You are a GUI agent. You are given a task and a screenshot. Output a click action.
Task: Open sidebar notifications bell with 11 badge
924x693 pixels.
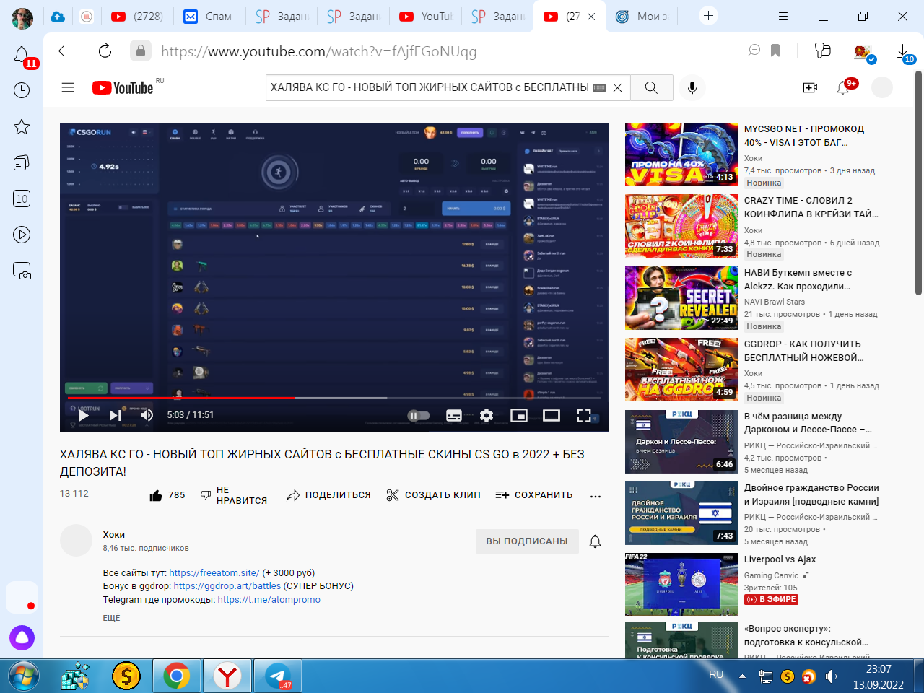coord(23,56)
